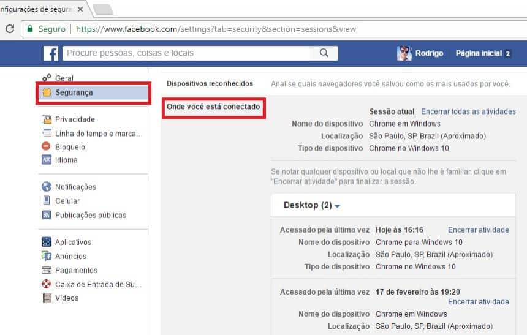Click 'Encerrar todas as atividades'

click(x=469, y=111)
